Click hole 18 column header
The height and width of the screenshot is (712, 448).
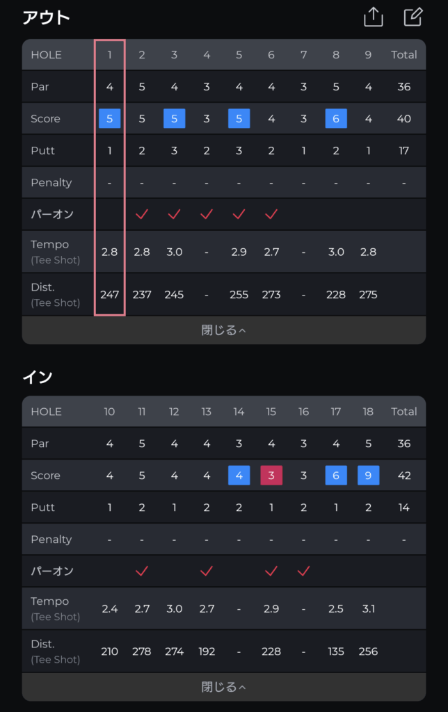pyautogui.click(x=368, y=412)
